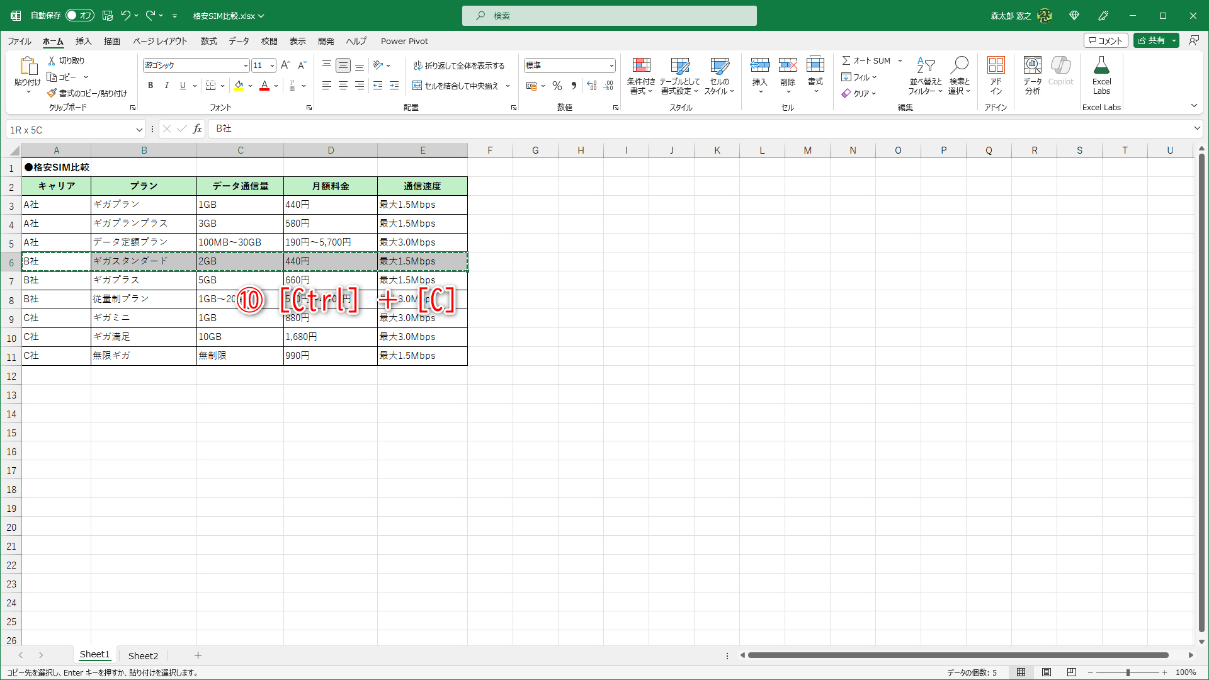Screen dimensions: 1209x680
Task: Expand the number format combo box
Action: click(x=611, y=65)
